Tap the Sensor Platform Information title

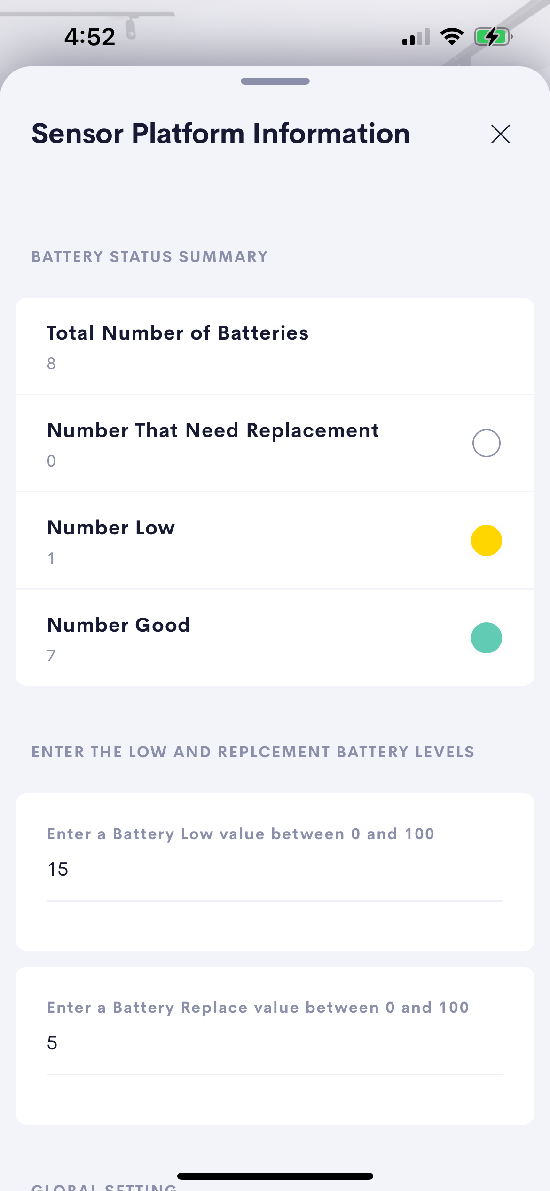pos(220,134)
